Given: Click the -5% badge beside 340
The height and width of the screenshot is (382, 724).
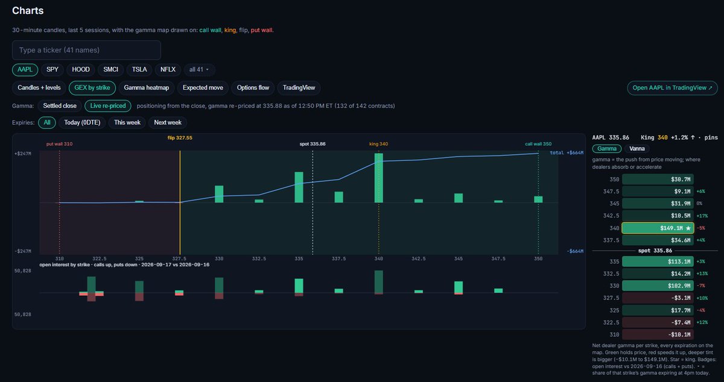Looking at the screenshot, I should pos(702,228).
